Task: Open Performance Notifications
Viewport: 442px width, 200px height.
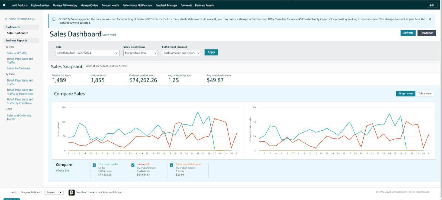Action: (137, 6)
